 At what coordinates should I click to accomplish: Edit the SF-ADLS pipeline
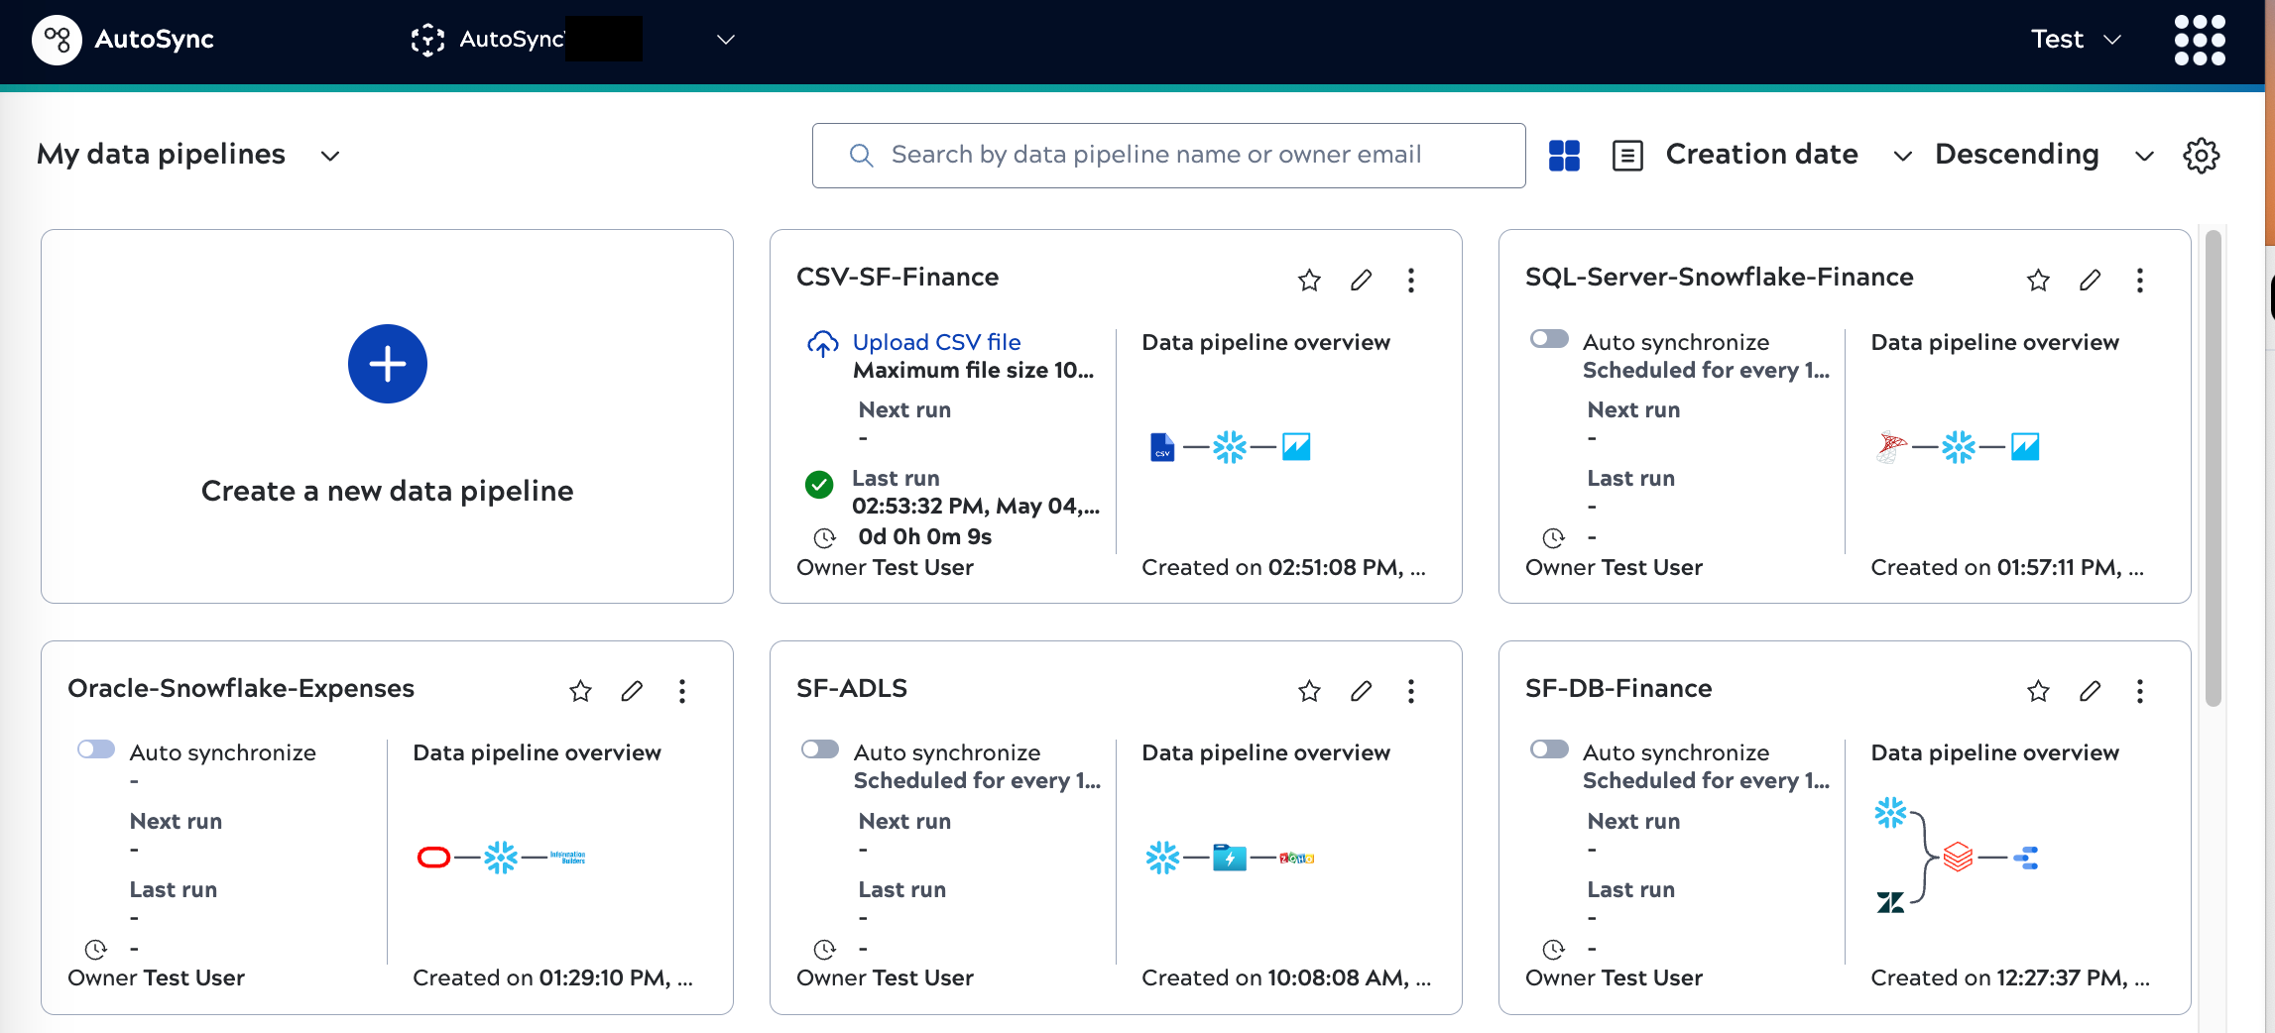(x=1361, y=691)
